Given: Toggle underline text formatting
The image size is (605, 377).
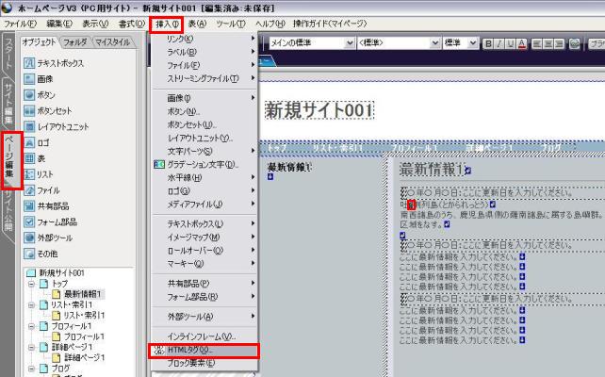Looking at the screenshot, I should pyautogui.click(x=511, y=43).
